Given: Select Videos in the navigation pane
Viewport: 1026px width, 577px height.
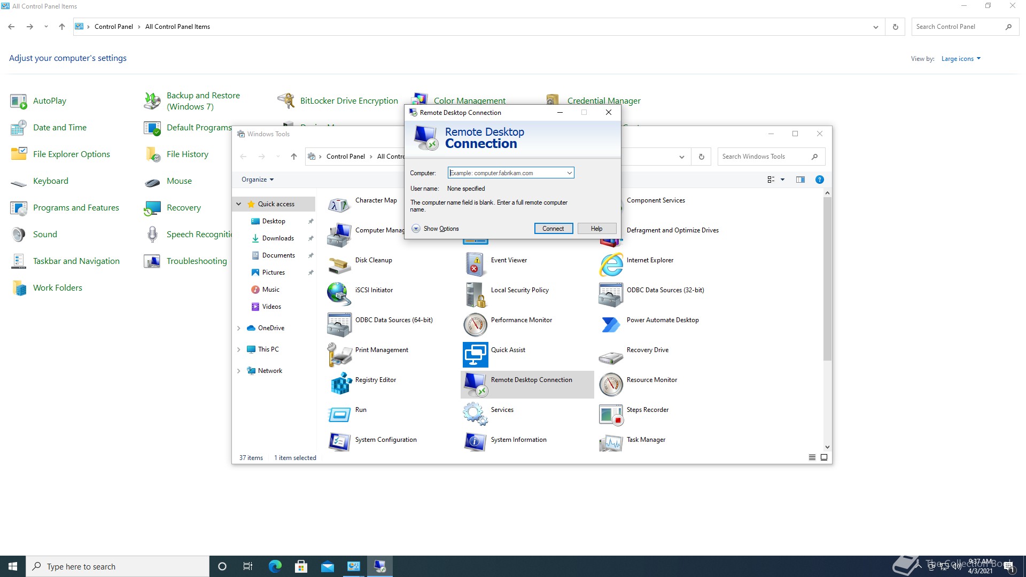Looking at the screenshot, I should click(271, 307).
